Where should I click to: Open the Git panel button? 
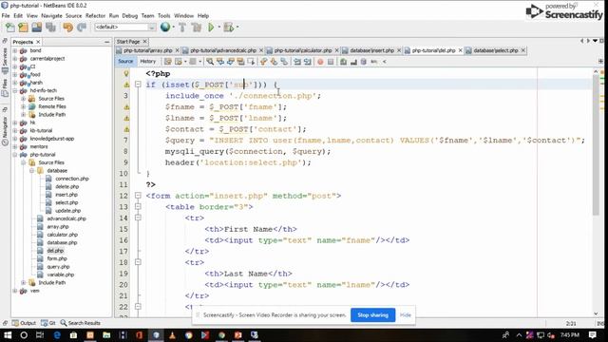(x=48, y=323)
